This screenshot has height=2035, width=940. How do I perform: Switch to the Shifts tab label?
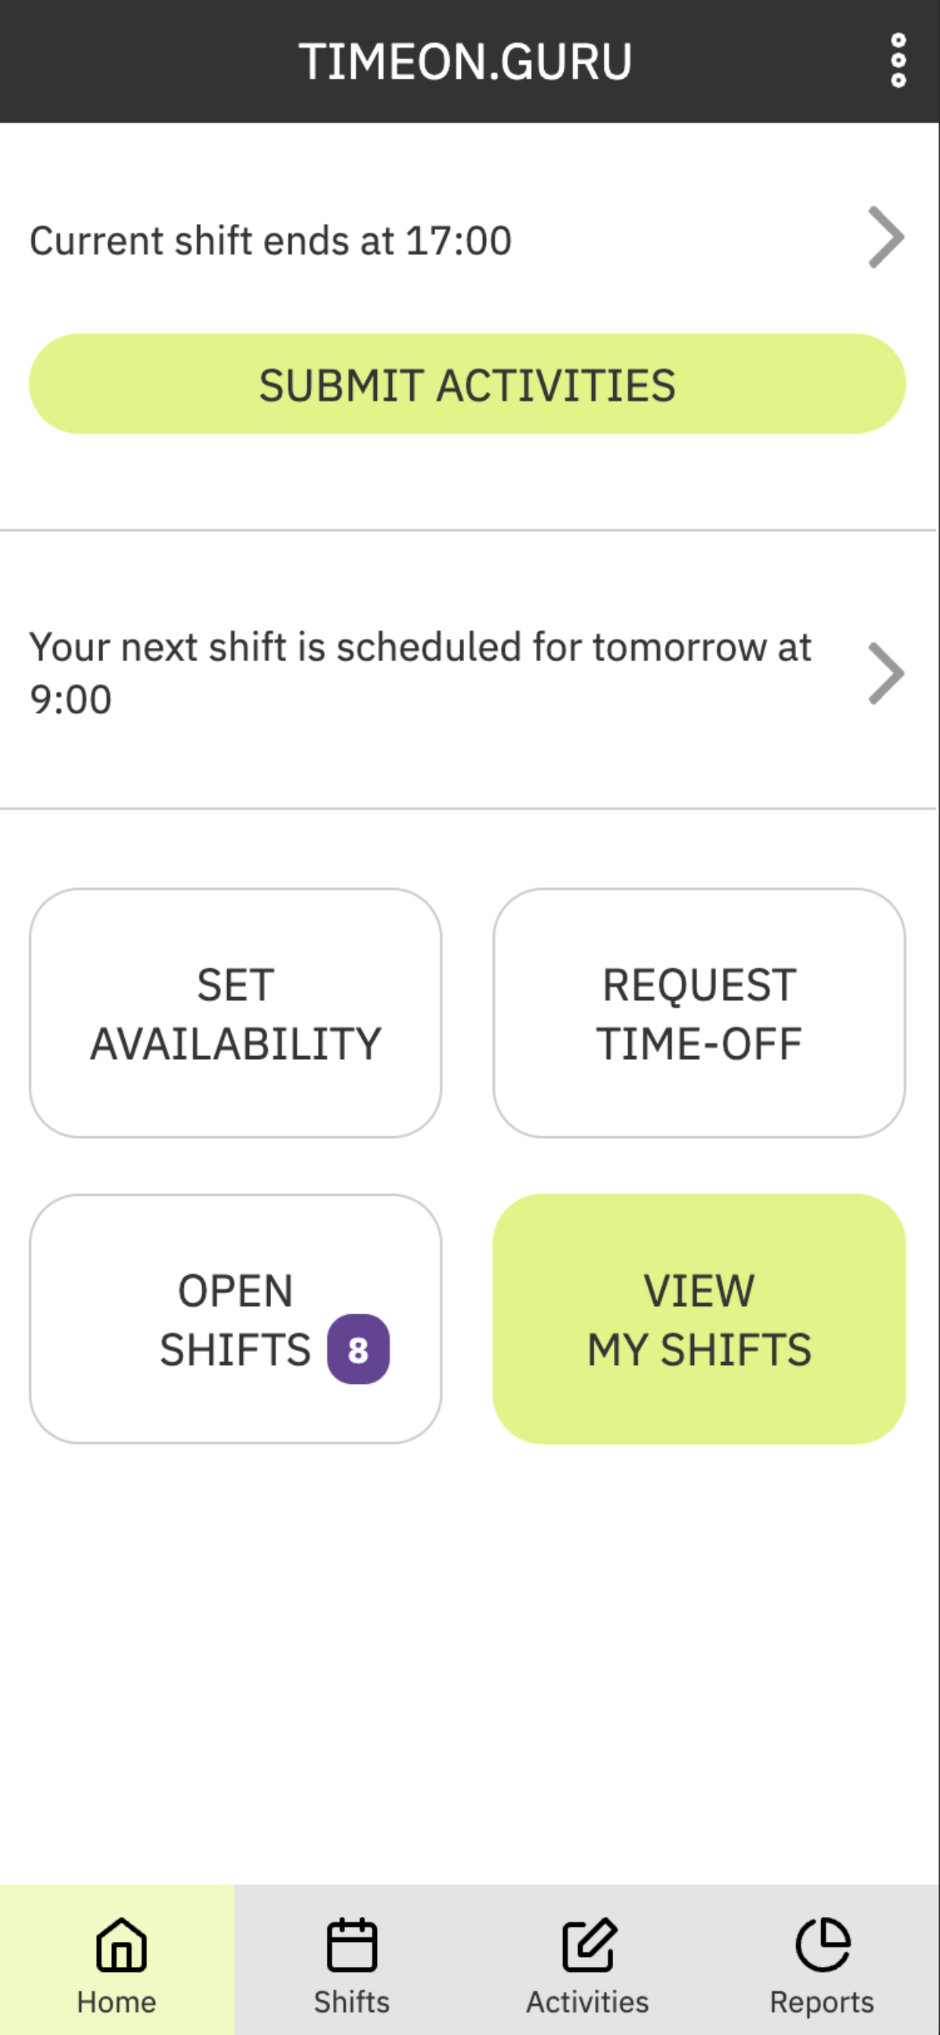coord(351,2002)
